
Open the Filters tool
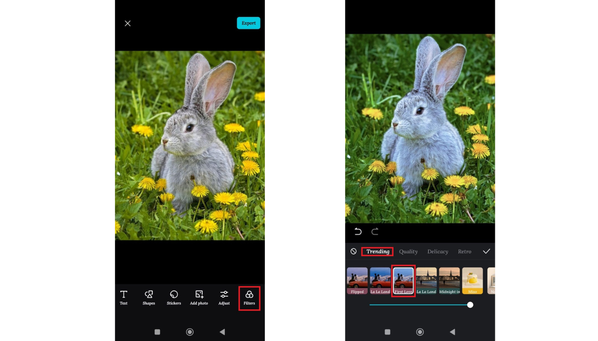tap(249, 298)
